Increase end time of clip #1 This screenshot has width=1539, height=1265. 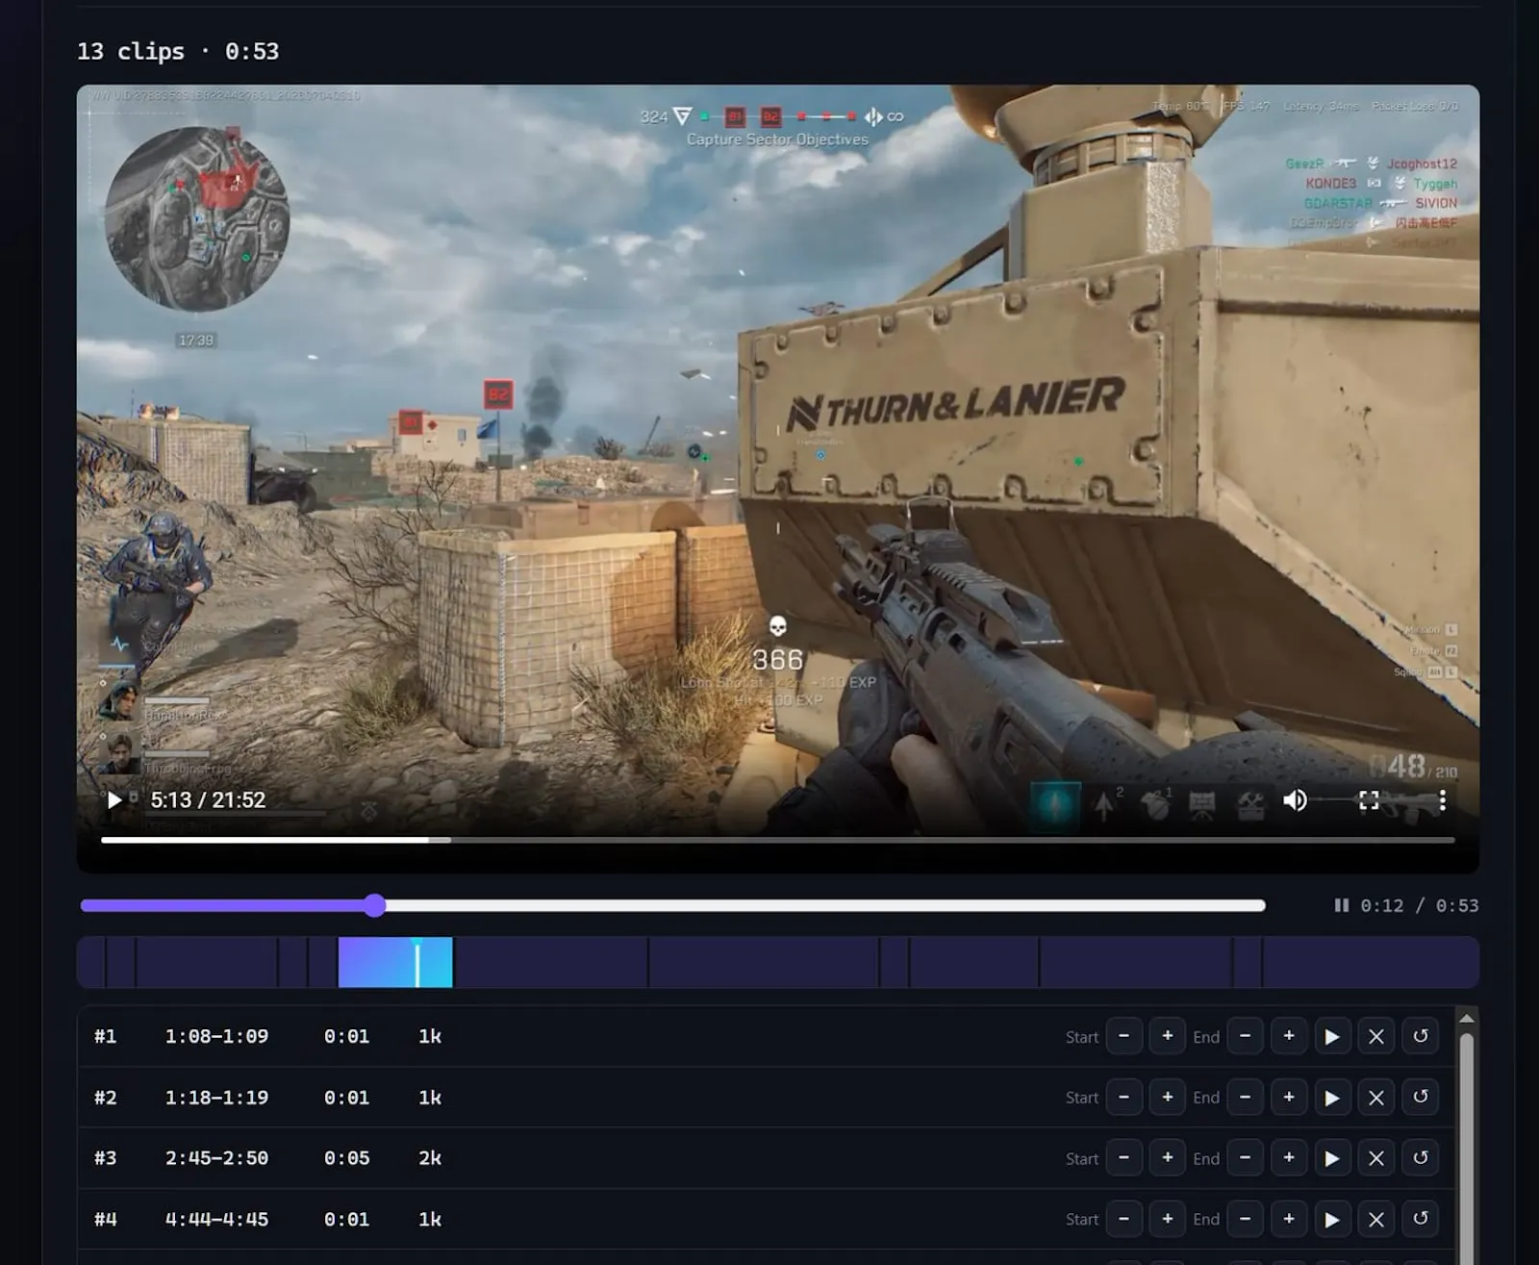point(1289,1036)
